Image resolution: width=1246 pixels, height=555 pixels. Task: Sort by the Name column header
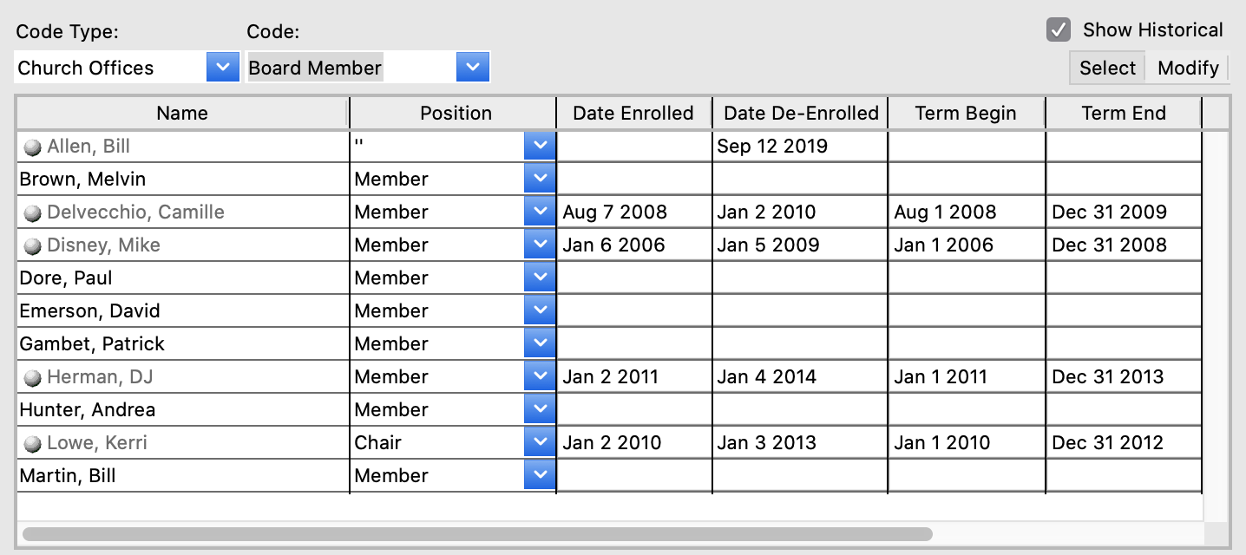(182, 113)
